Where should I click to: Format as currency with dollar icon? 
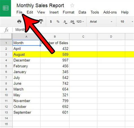coord(51,22)
